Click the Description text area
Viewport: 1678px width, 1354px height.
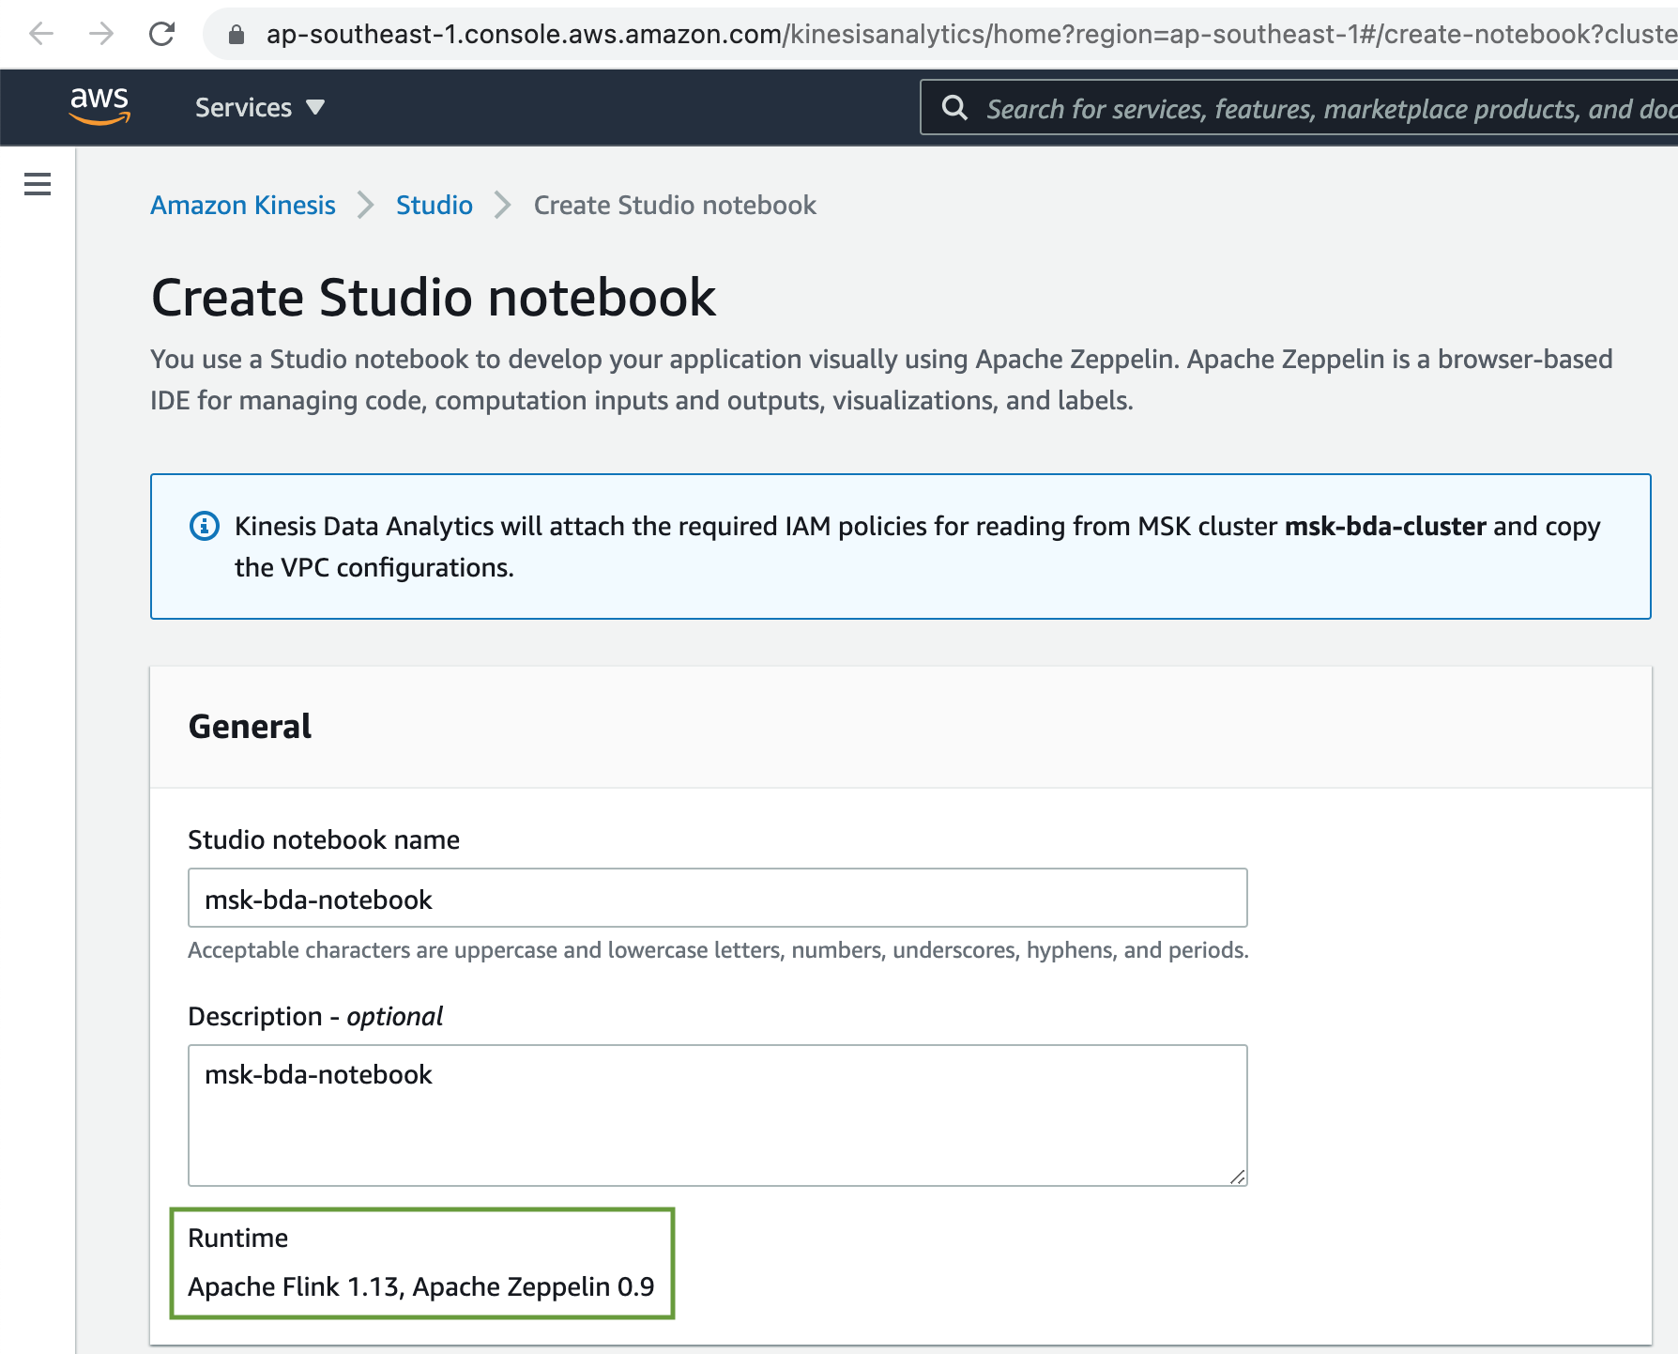(718, 1116)
